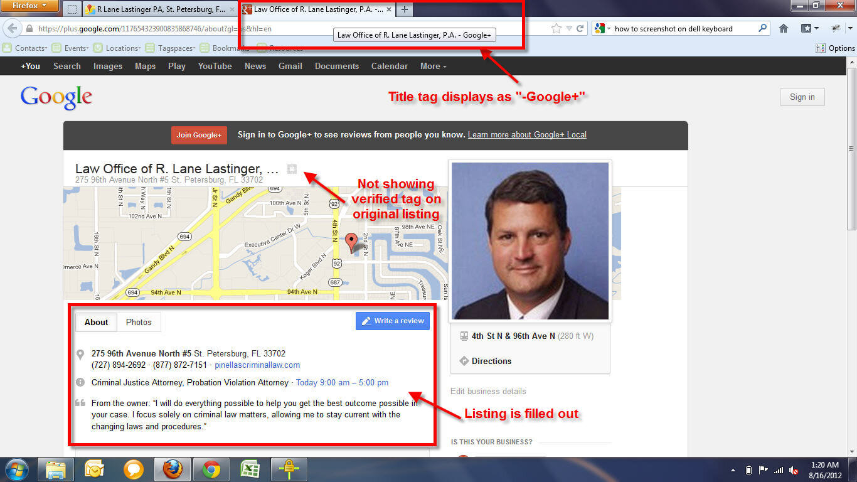Click the Today 9:00 am – 5:00 pm hours

point(342,382)
